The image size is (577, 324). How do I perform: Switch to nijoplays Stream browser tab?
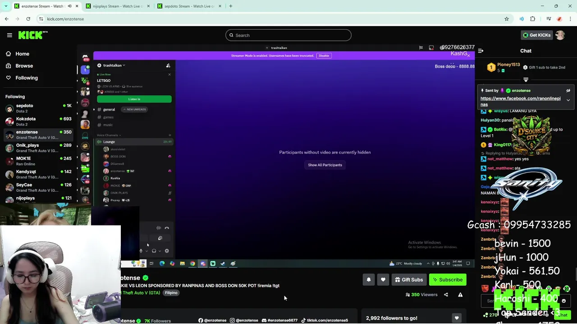[118, 6]
